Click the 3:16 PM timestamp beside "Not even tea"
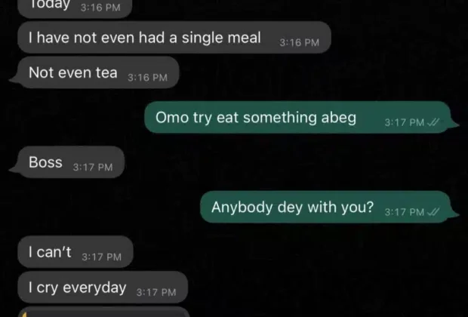The height and width of the screenshot is (317, 468). [147, 77]
